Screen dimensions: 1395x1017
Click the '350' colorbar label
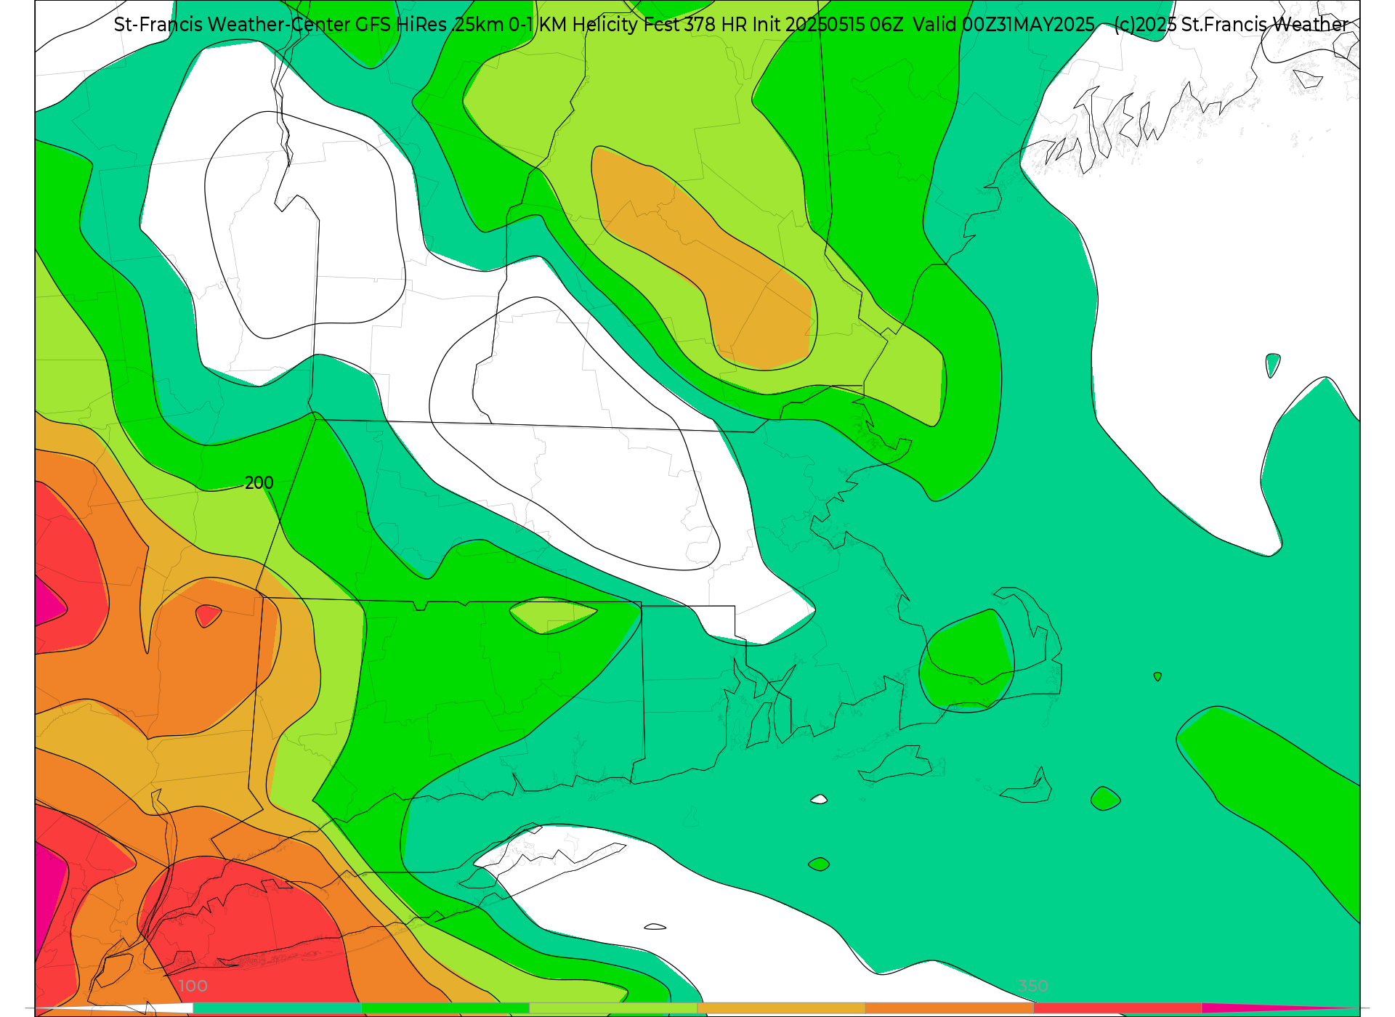[x=1033, y=986]
